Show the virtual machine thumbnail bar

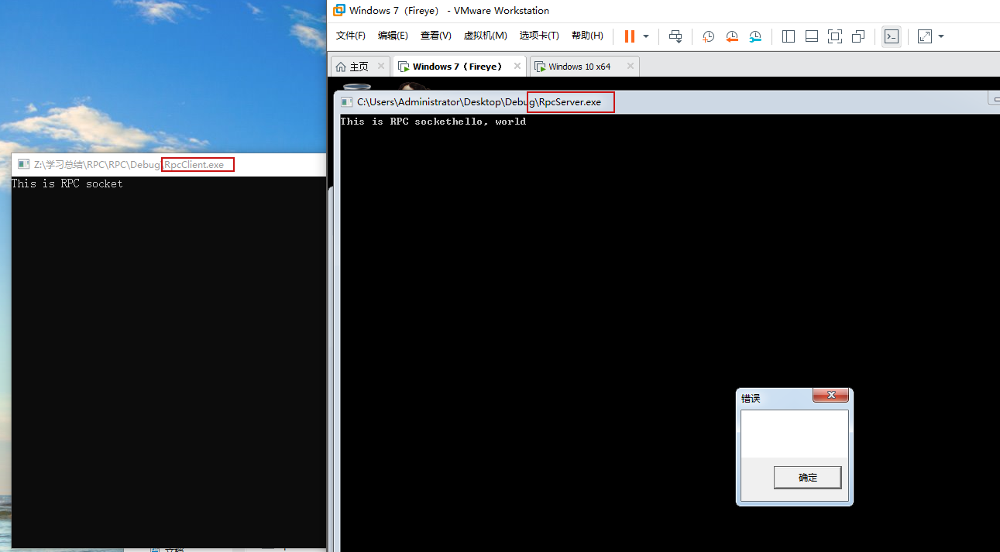point(811,36)
